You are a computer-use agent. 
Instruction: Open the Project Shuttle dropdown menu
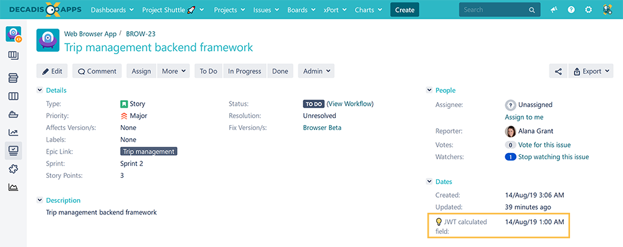pos(173,10)
